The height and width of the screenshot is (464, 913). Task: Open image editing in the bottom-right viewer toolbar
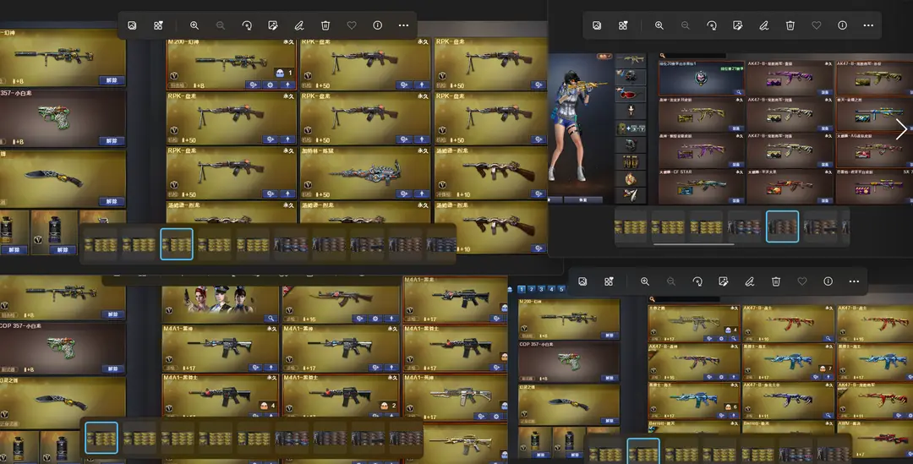[x=723, y=281]
